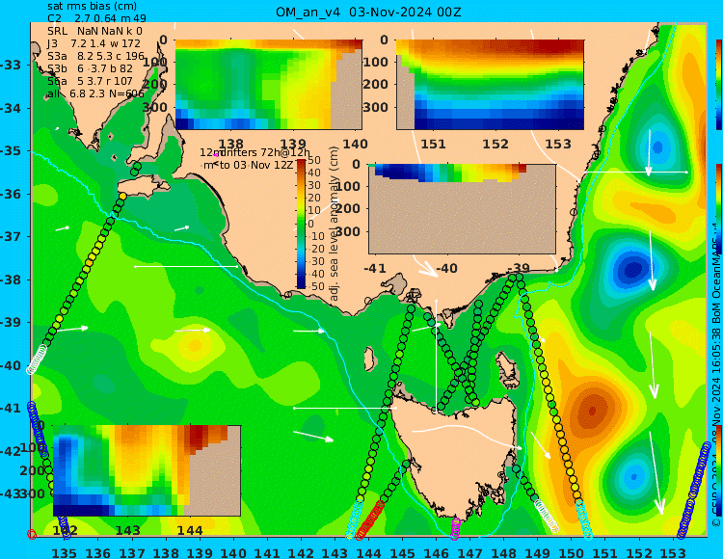The height and width of the screenshot is (559, 723).
Task: Open the 138–140 longitude depth section inset
Action: pos(269,85)
